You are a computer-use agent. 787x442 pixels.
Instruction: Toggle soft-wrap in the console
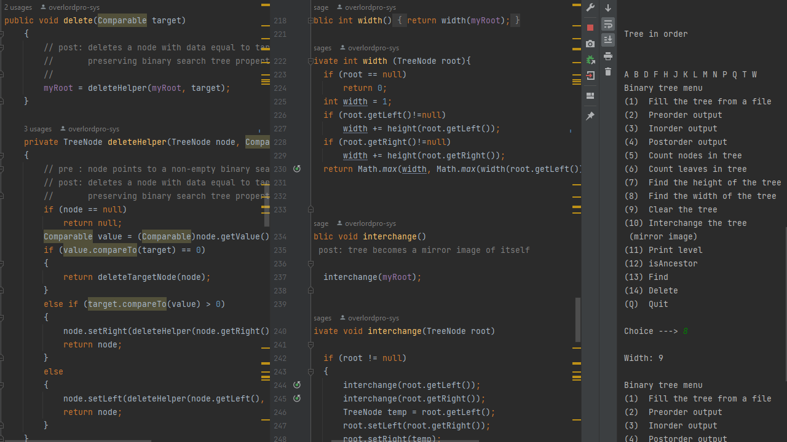[x=608, y=24]
